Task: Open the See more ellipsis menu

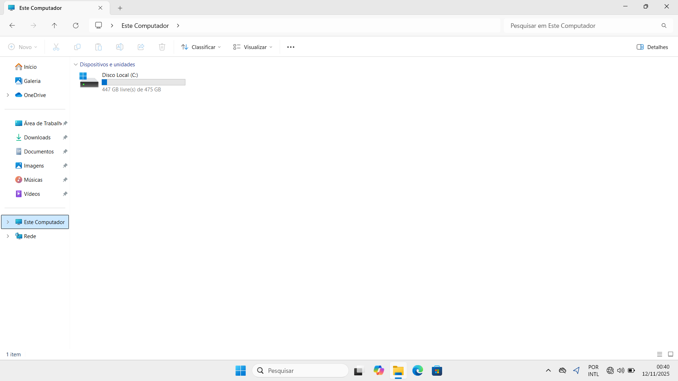Action: coord(291,47)
